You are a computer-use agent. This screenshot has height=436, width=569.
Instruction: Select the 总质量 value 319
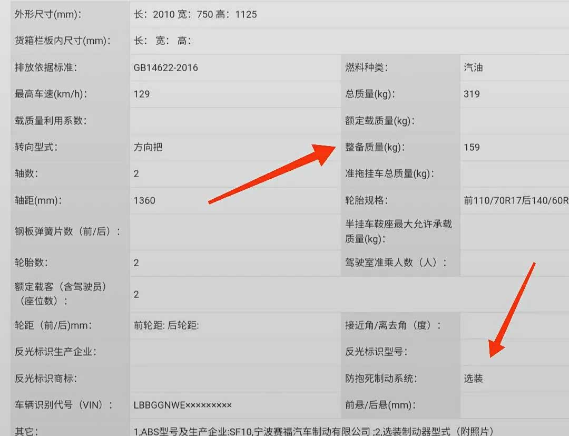pos(472,94)
